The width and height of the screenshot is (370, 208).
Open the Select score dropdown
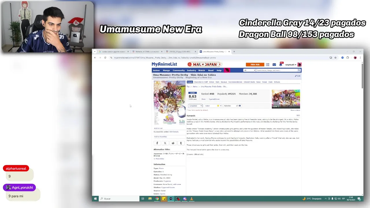click(x=213, y=106)
